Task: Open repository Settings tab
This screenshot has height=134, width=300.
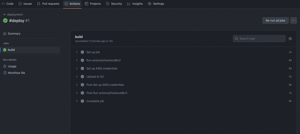Action: click(156, 4)
